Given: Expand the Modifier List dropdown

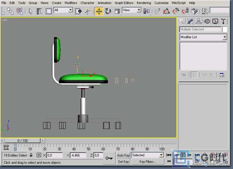Looking at the screenshot, I should (x=225, y=37).
